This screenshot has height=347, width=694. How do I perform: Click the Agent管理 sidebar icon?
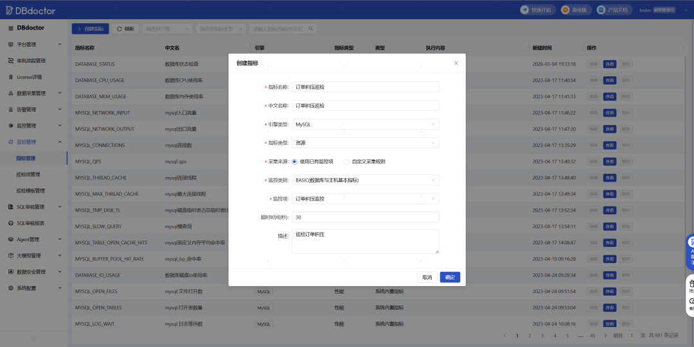click(11, 239)
